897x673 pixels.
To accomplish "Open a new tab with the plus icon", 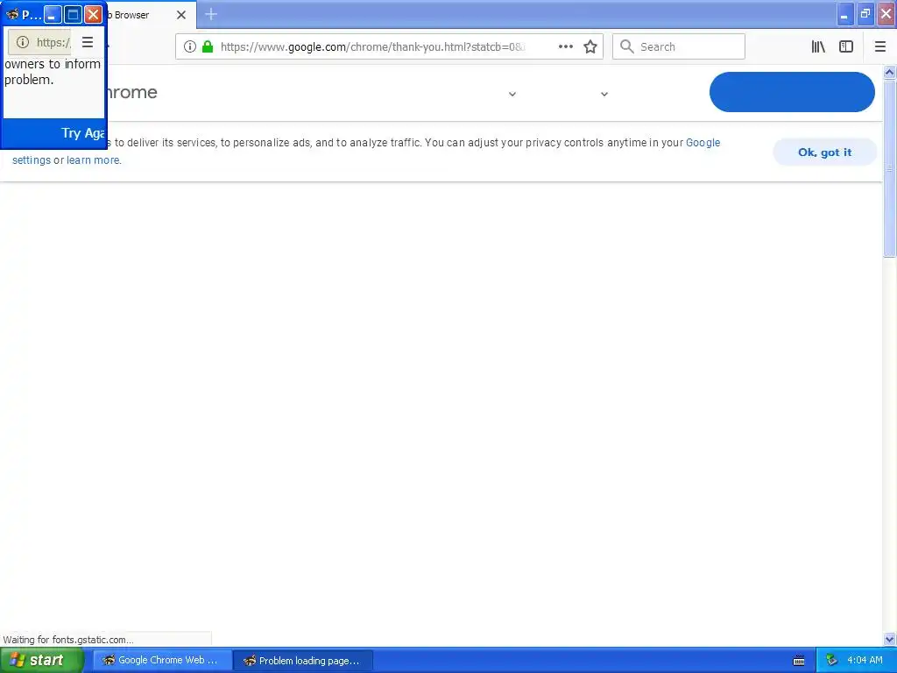I will point(210,14).
